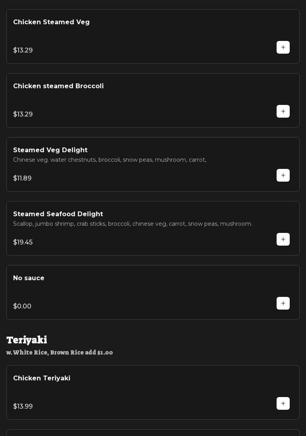Screen dimensions: 306x436
Task: Open the Chicken Steamed Veg item title
Action: click(51, 22)
